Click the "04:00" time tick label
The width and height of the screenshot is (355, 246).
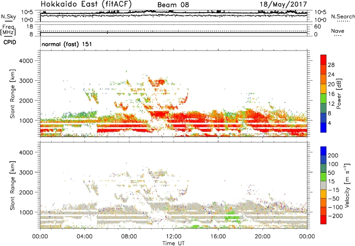(x=84, y=237)
